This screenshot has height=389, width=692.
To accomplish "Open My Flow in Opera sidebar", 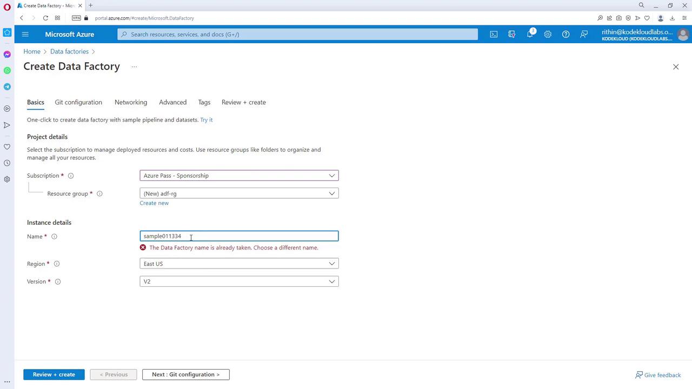I will [x=7, y=125].
